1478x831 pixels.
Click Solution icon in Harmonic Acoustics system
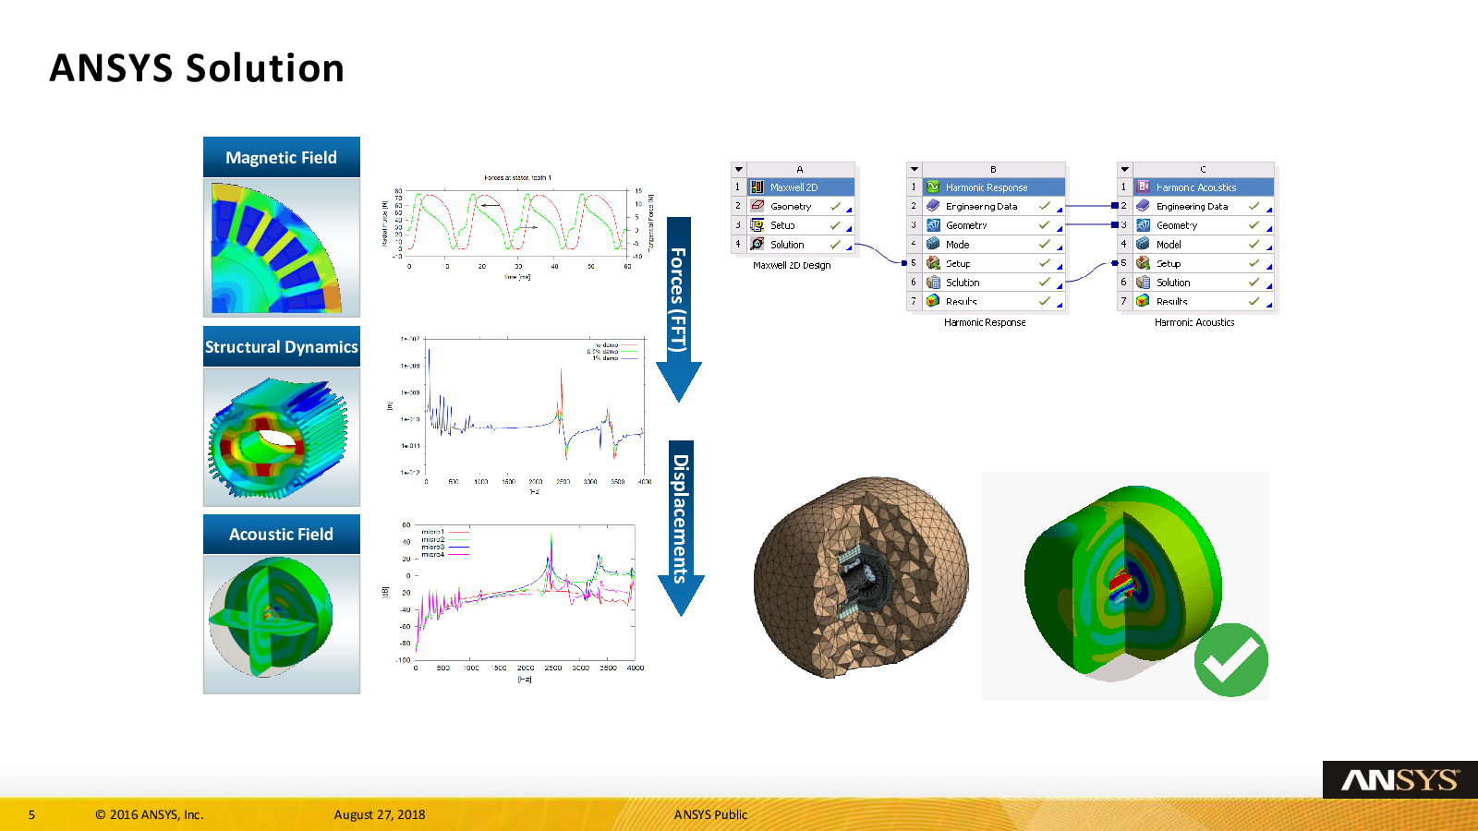coord(1144,283)
